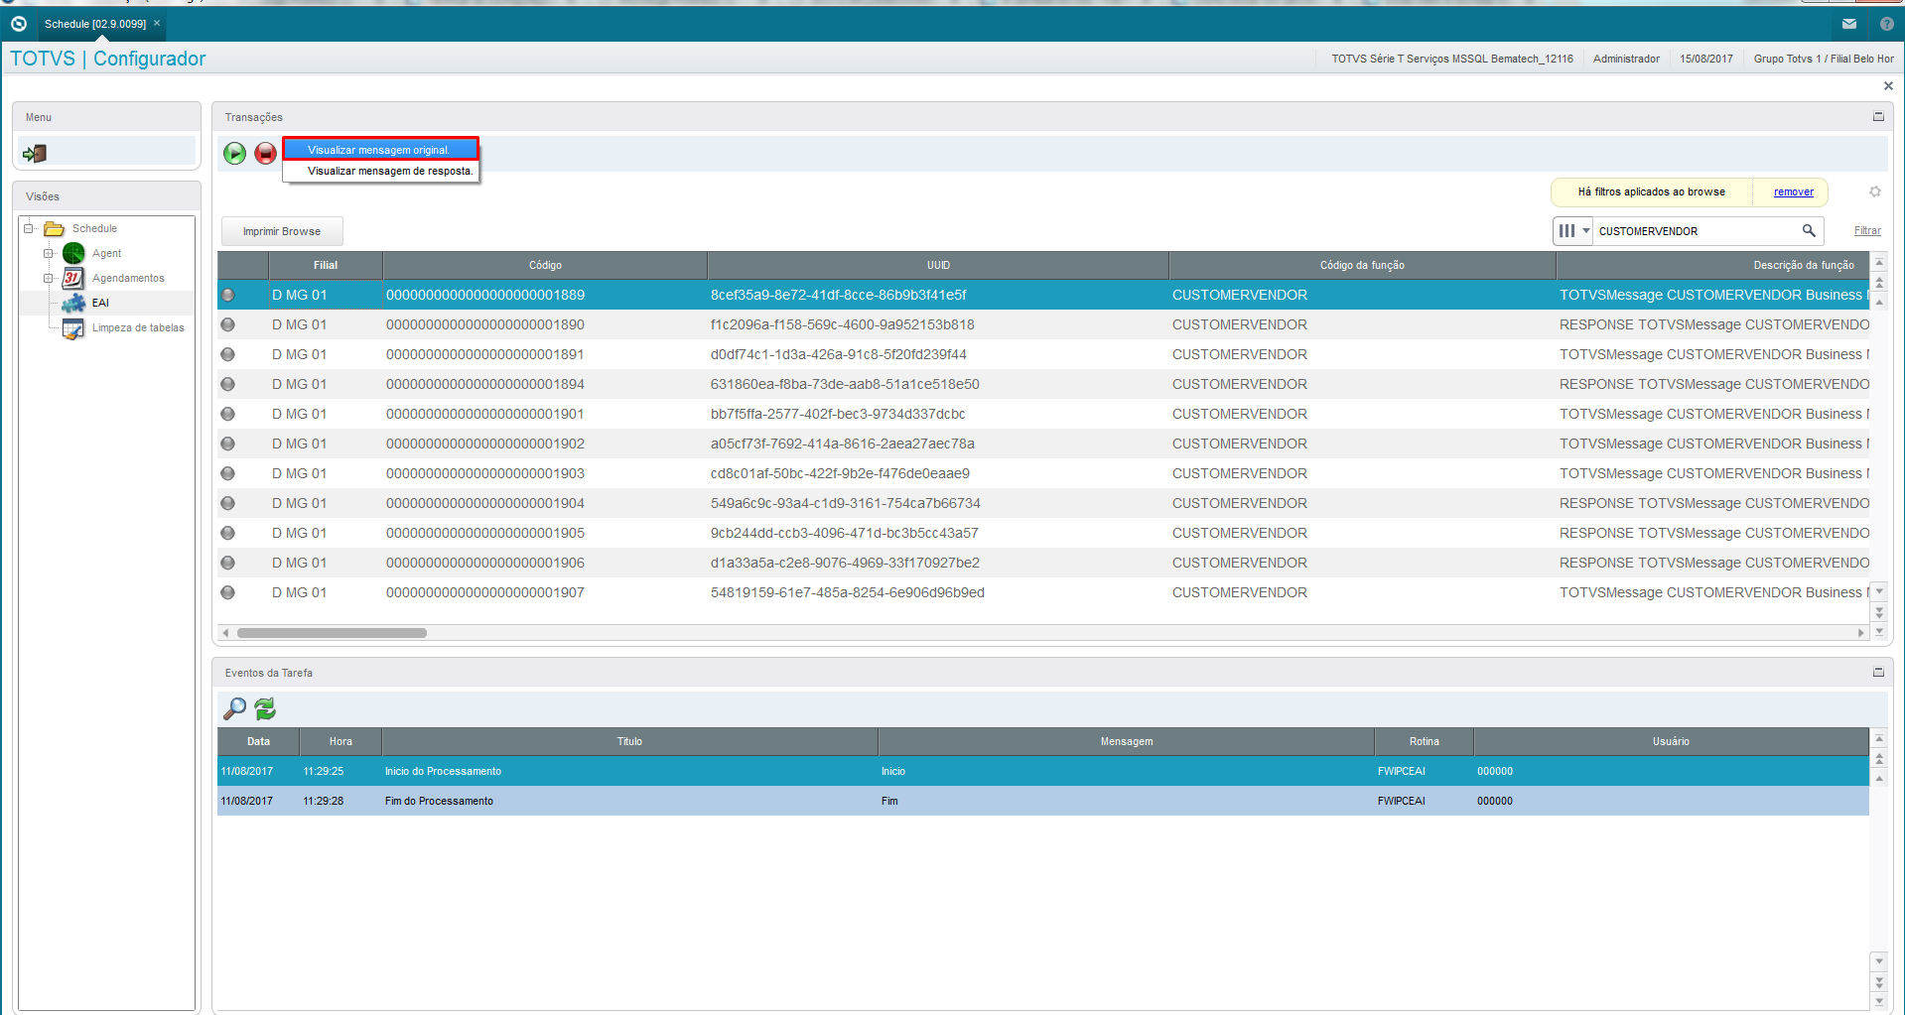Viewport: 1905px width, 1015px height.
Task: Click the EAI gears icon
Action: pyautogui.click(x=73, y=303)
